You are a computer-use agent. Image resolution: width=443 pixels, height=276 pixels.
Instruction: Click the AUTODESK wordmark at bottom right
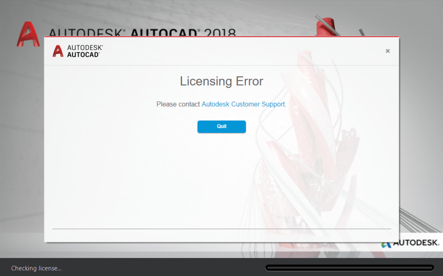click(x=416, y=243)
